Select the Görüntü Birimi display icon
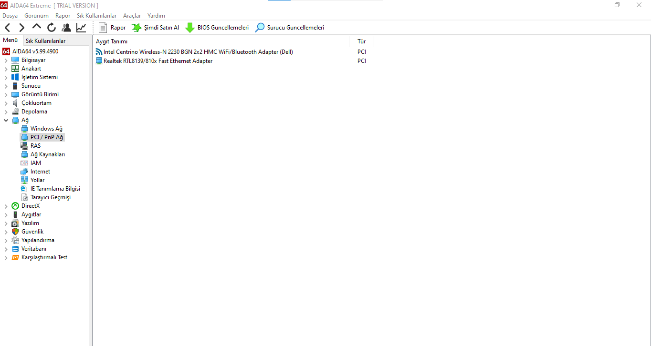This screenshot has height=346, width=651. pos(15,94)
